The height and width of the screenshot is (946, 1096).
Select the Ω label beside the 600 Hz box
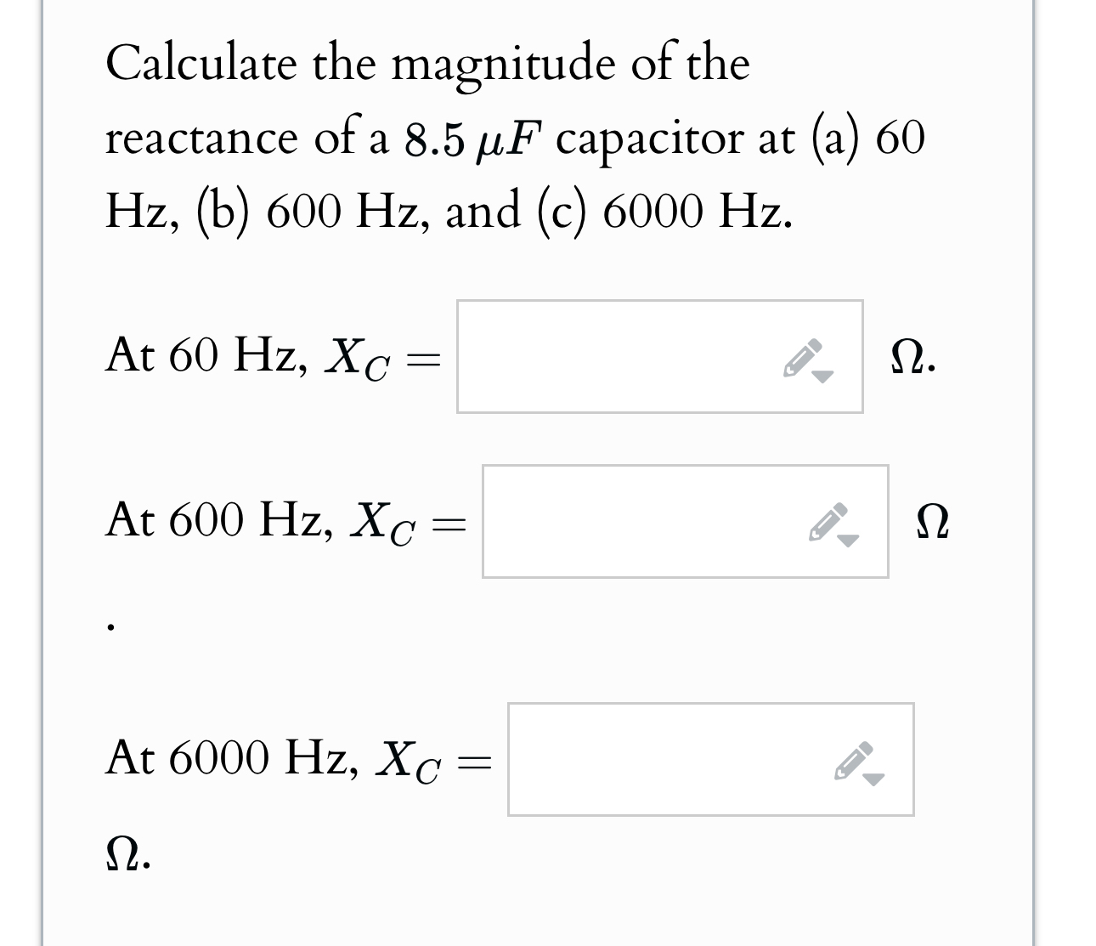click(x=932, y=521)
